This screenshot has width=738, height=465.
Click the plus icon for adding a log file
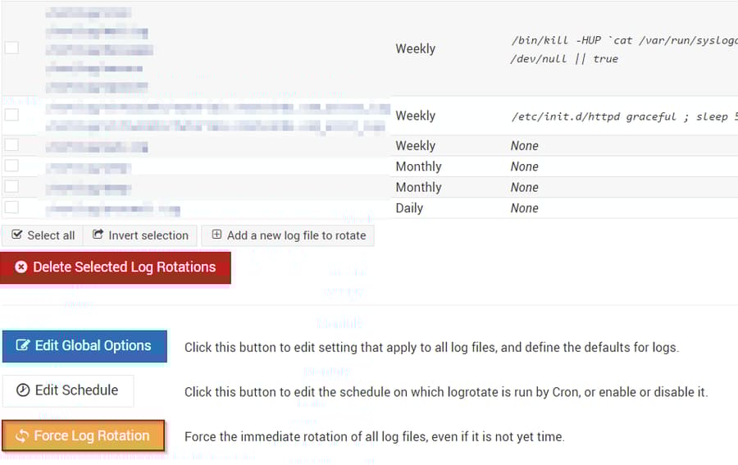tap(216, 235)
